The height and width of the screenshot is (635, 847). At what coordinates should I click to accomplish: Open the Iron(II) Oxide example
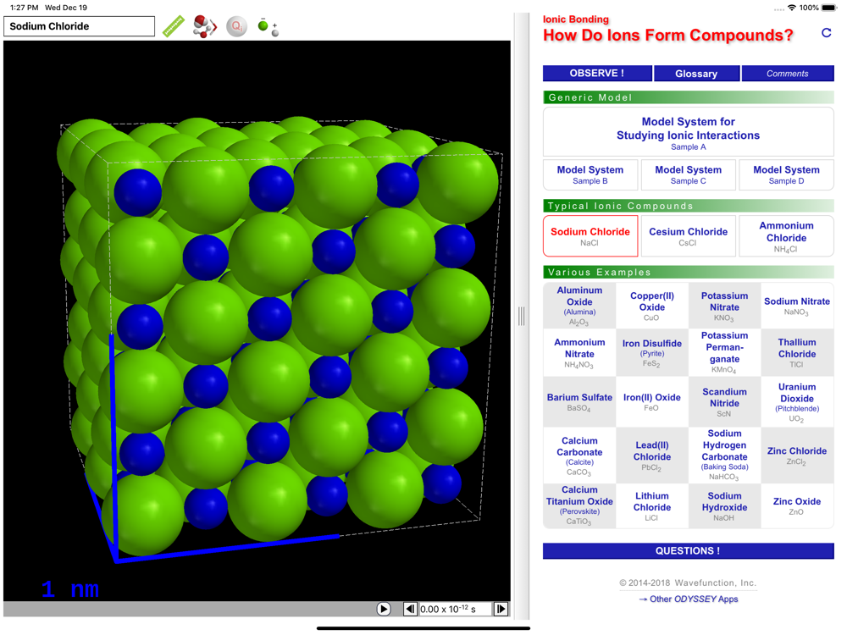point(652,402)
